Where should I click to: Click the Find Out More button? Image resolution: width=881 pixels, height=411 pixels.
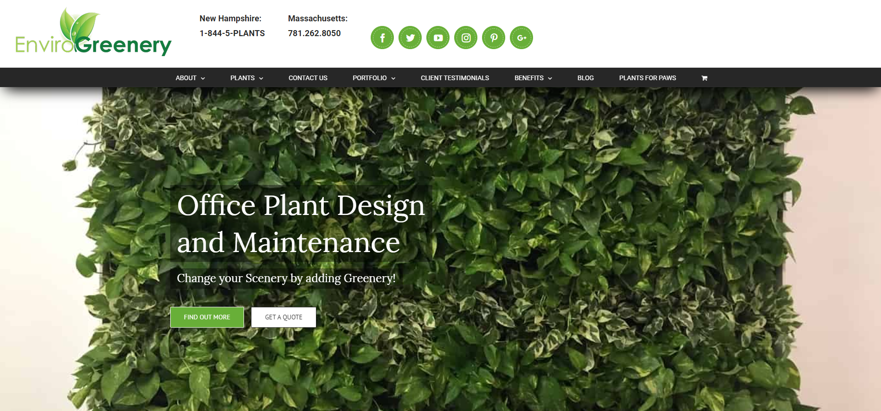tap(207, 317)
